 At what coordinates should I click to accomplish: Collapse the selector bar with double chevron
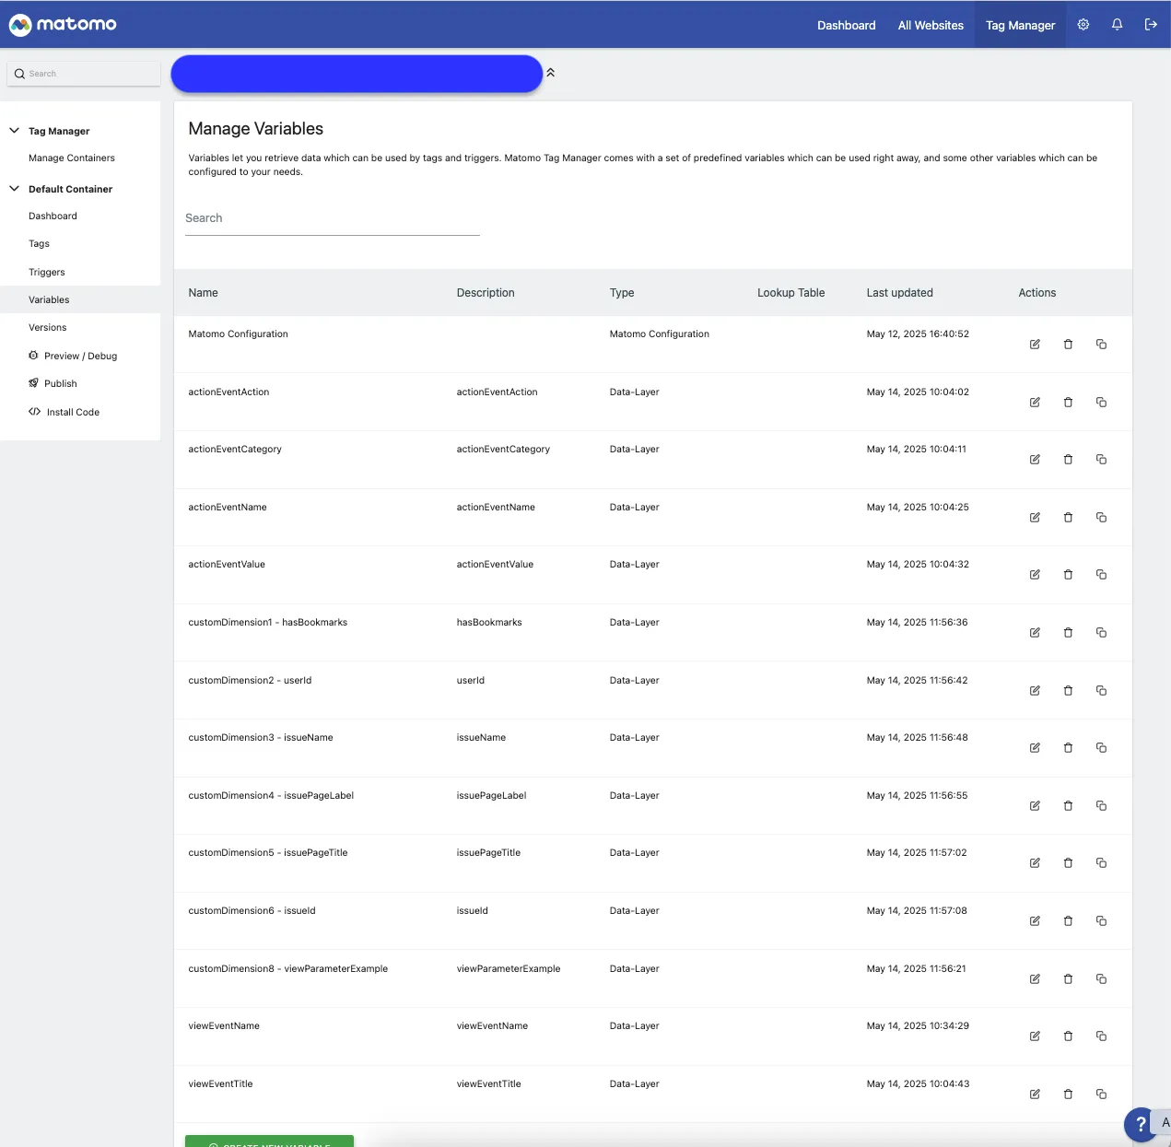click(551, 73)
